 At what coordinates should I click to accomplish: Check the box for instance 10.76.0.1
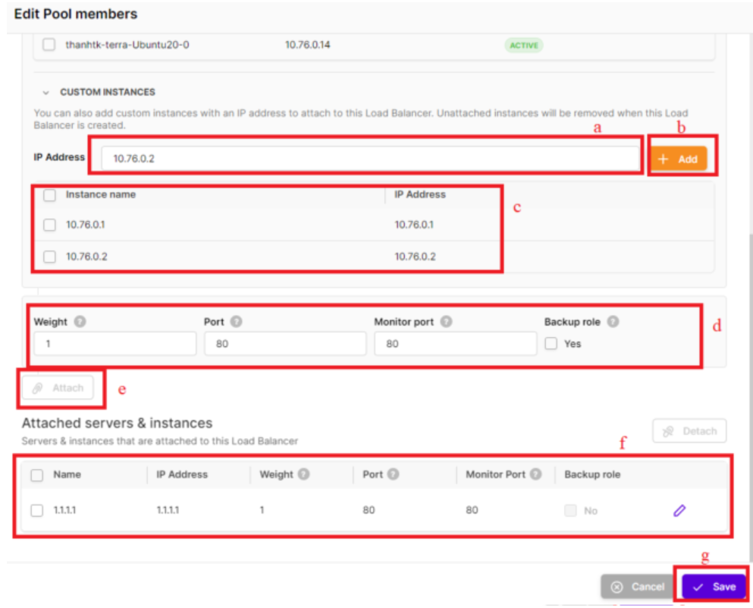click(x=49, y=225)
